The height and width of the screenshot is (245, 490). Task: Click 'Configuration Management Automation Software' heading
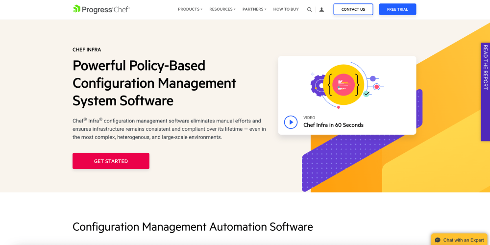(193, 227)
